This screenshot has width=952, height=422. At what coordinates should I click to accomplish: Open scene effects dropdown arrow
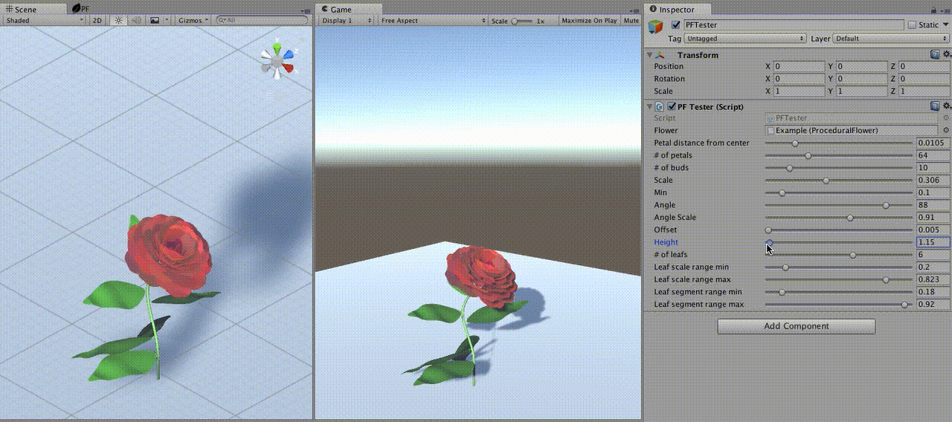(x=167, y=21)
